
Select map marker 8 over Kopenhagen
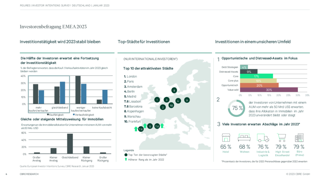[174, 90]
